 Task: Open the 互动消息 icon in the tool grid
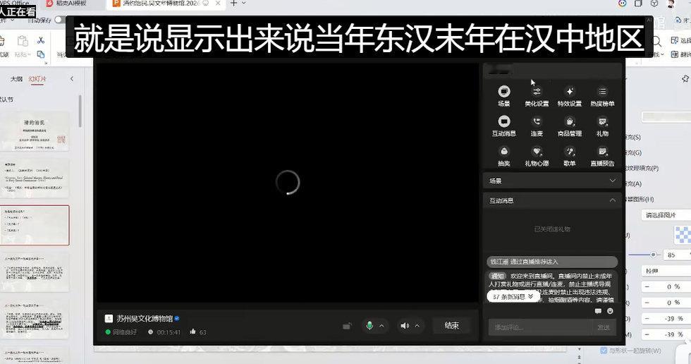(503, 126)
